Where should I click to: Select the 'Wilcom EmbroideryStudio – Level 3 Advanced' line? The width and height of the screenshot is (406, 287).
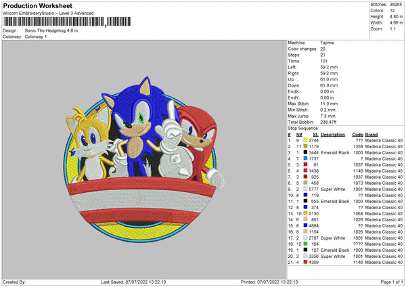click(x=48, y=13)
